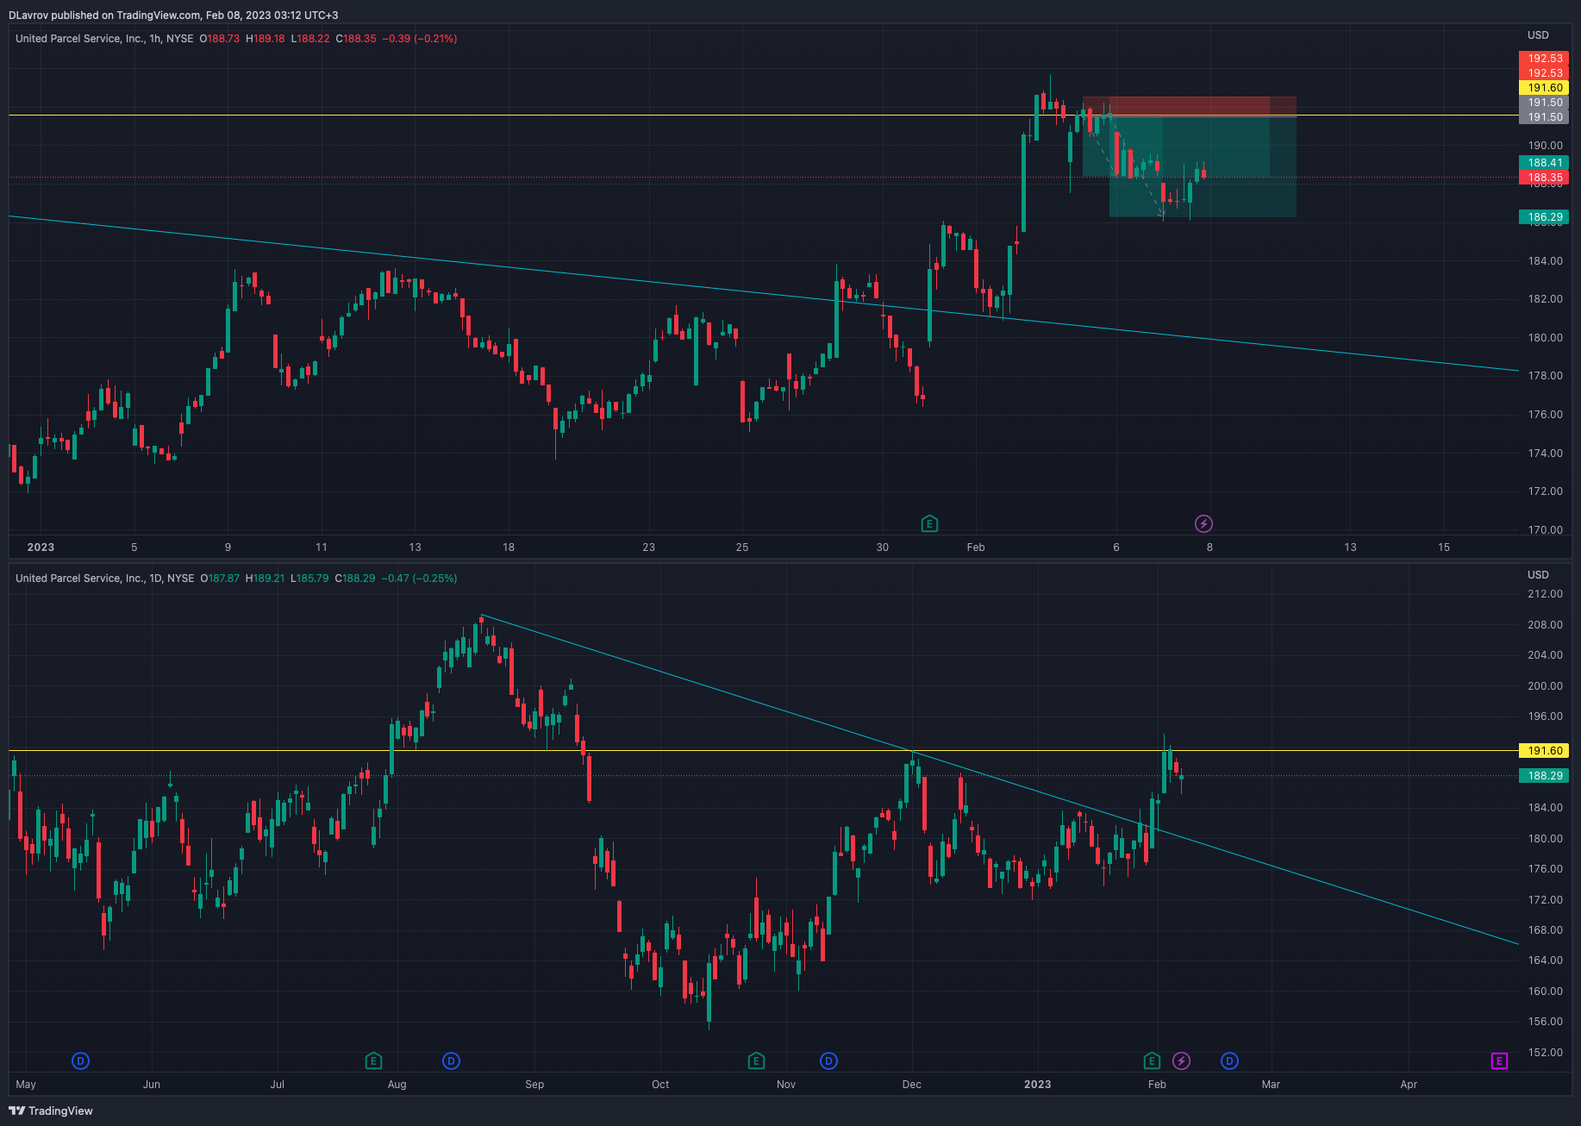Click the purple upcoming earnings E marker after Apr
Viewport: 1581px width, 1126px height.
tap(1499, 1060)
